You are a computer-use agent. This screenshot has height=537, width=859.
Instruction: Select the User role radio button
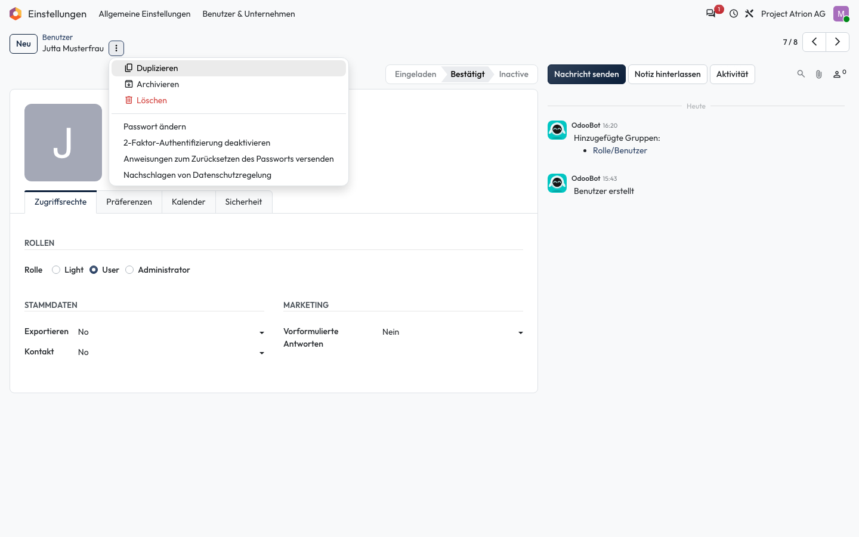[94, 270]
